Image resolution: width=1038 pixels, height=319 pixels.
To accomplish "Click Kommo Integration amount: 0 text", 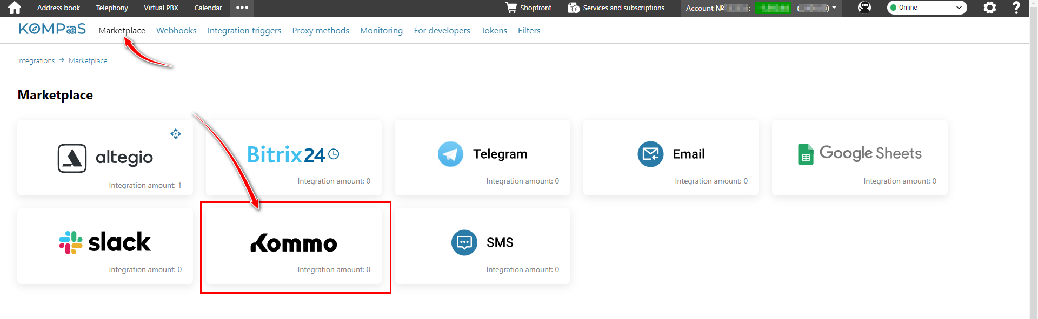I will (x=334, y=269).
